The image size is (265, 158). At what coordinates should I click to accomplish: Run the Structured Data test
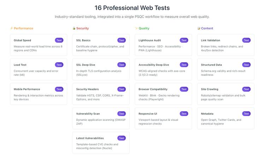click(x=246, y=65)
